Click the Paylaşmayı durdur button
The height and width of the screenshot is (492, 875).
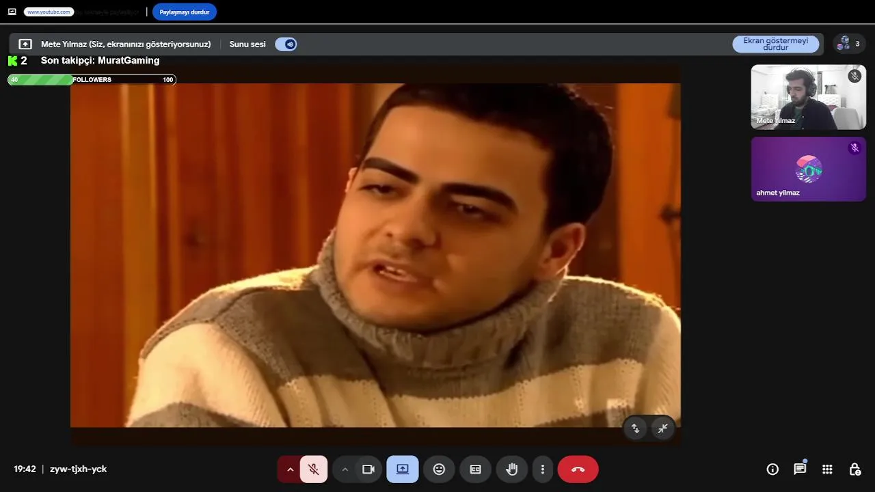185,12
